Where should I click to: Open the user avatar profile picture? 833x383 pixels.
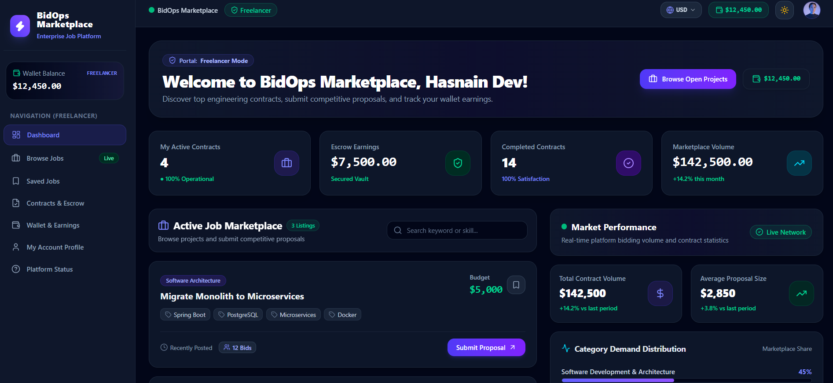pyautogui.click(x=811, y=10)
